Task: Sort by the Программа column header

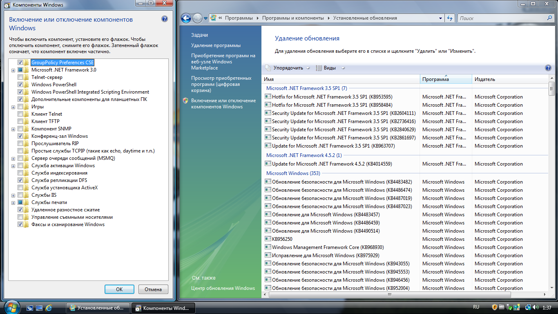Action: (x=446, y=79)
